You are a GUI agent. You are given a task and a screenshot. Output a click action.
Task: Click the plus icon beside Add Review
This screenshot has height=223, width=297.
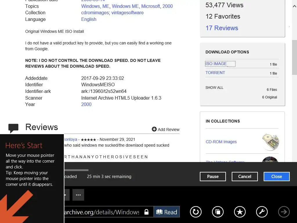[154, 129]
